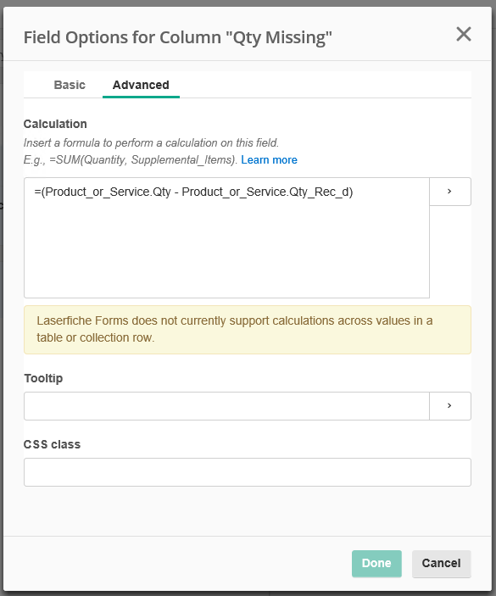496x596 pixels.
Task: Click the dimmed backdrop above the dialog
Action: [247, 3]
